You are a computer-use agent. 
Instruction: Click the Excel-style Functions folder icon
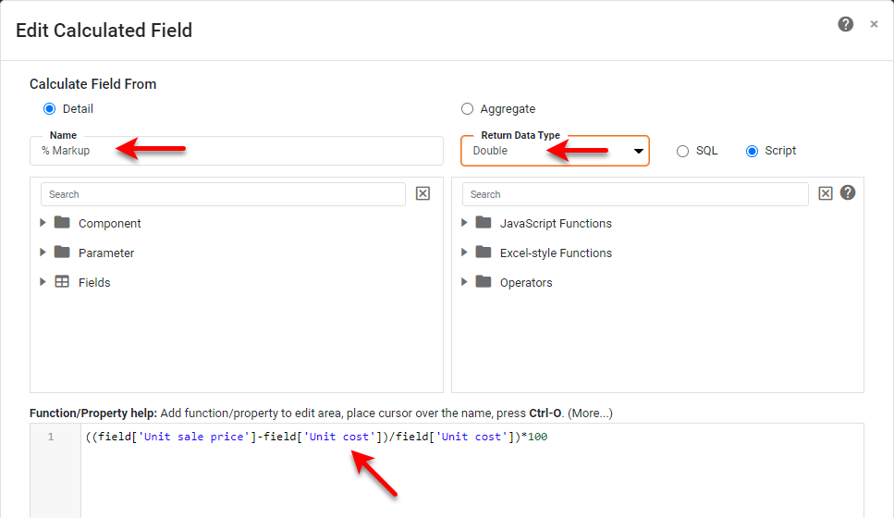[484, 252]
